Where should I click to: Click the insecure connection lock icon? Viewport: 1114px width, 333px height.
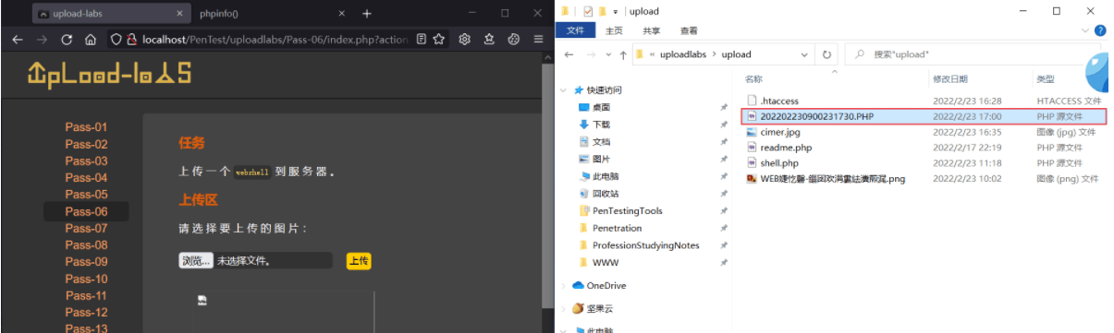tap(132, 40)
